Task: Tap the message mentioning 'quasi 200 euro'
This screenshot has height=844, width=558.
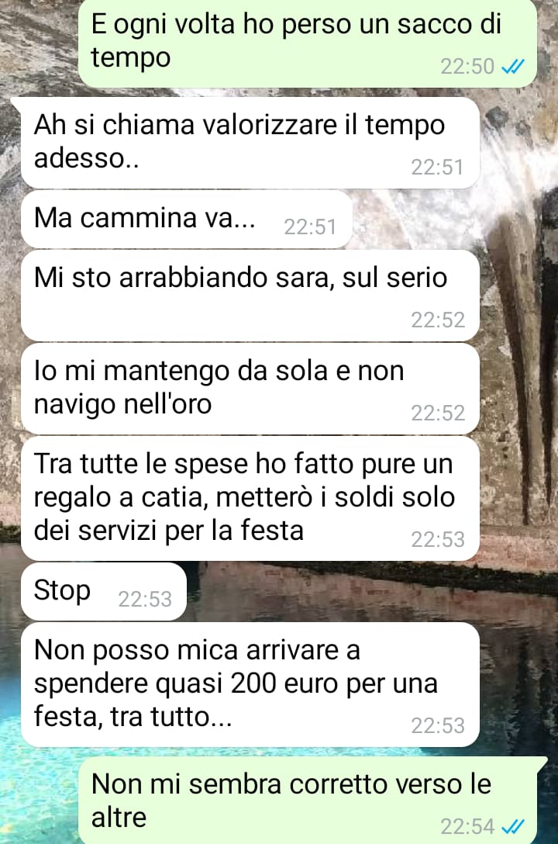Action: [250, 685]
